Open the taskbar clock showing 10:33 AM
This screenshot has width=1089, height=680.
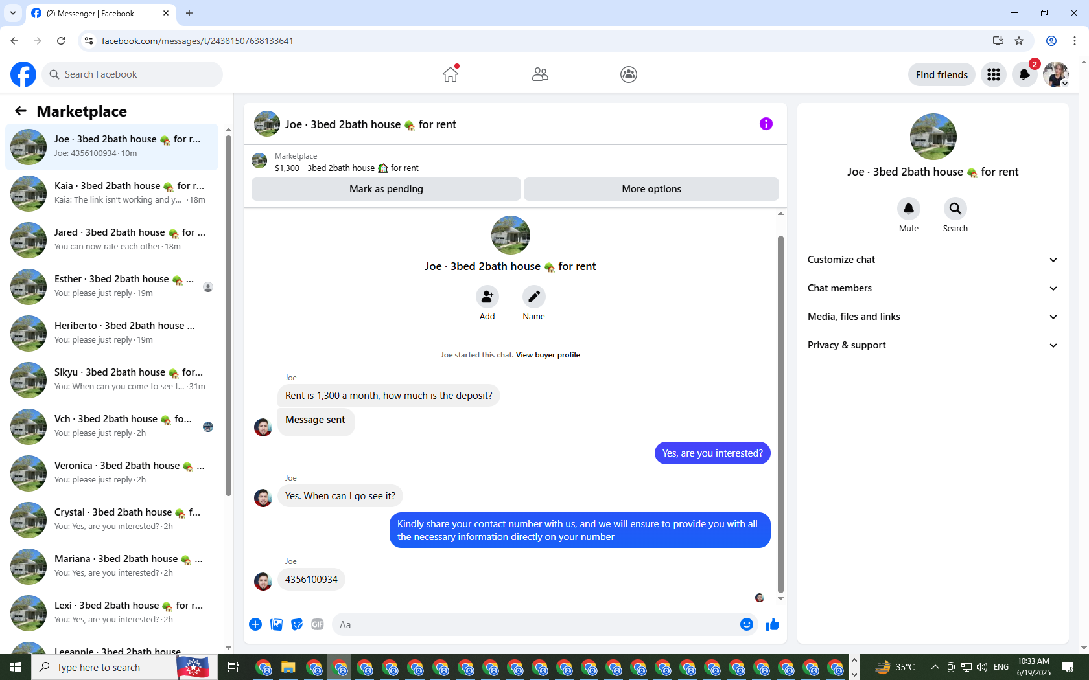[x=1034, y=667]
